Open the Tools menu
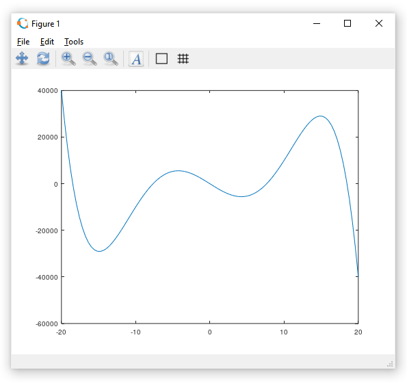 [74, 42]
